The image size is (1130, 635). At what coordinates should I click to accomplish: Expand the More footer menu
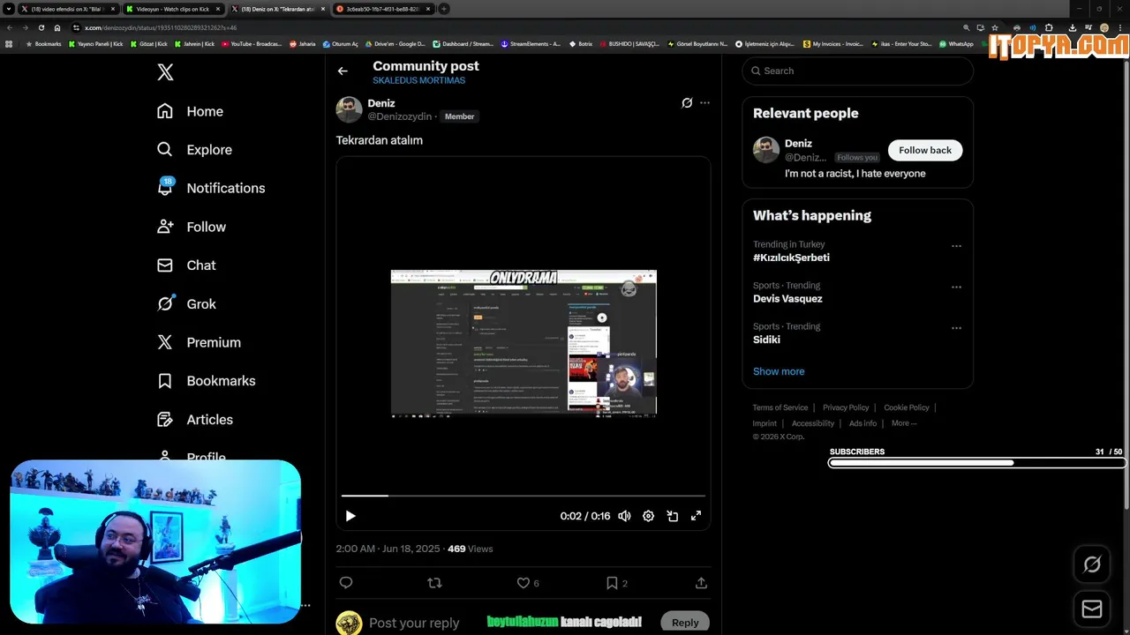[x=904, y=423]
